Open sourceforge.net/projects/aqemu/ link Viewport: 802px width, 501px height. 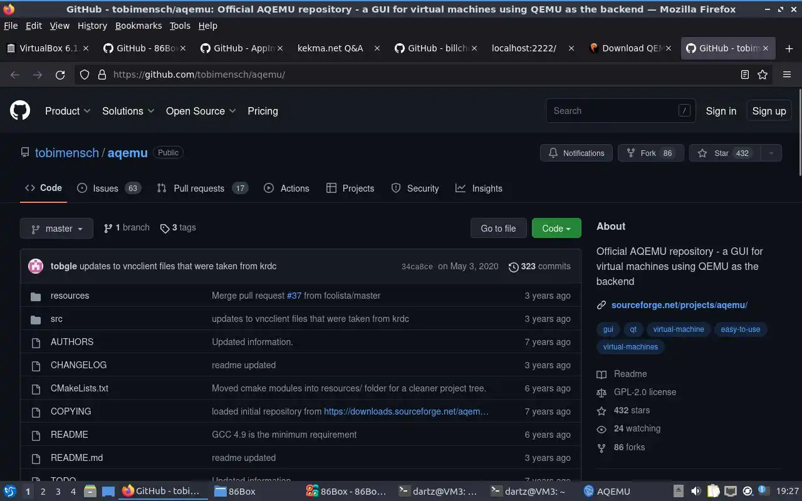click(x=679, y=305)
